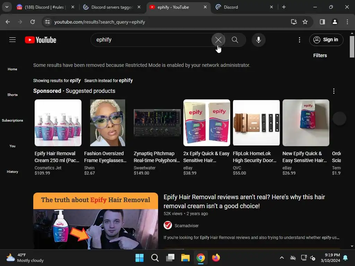The width and height of the screenshot is (355, 266).
Task: Open Scamadviser channel name link
Action: point(187,226)
